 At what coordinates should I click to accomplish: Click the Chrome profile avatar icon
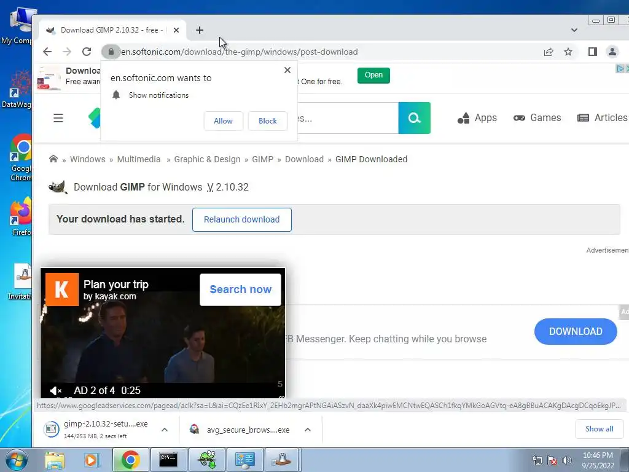pos(612,52)
